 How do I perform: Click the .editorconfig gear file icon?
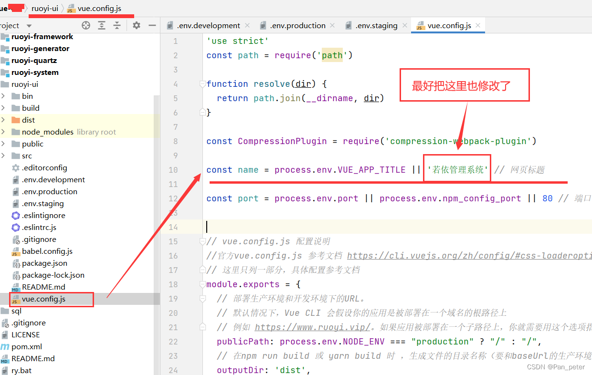click(15, 167)
